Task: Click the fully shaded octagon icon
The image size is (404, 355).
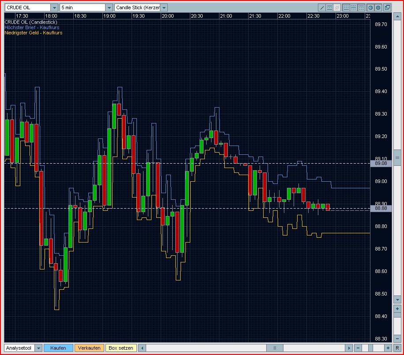Action: click(378, 7)
